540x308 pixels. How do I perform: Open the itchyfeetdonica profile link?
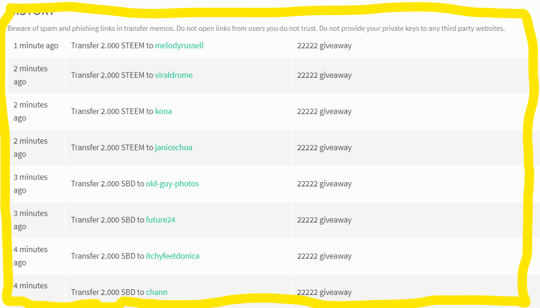(x=173, y=256)
